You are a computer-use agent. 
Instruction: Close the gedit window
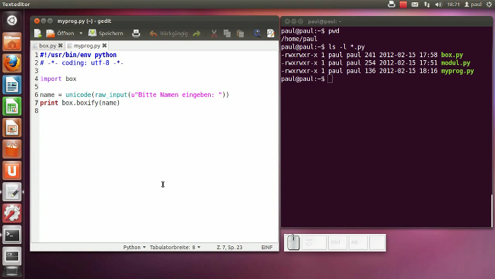[37, 21]
